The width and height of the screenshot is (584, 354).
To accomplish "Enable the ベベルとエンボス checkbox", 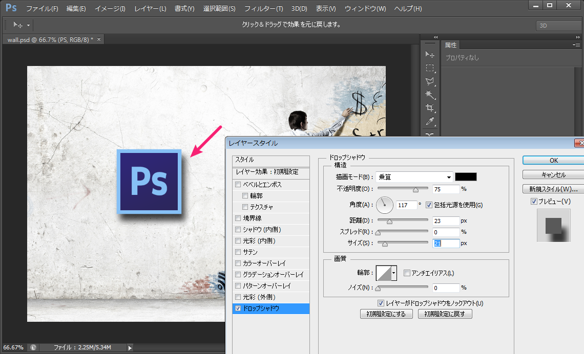I will 238,185.
